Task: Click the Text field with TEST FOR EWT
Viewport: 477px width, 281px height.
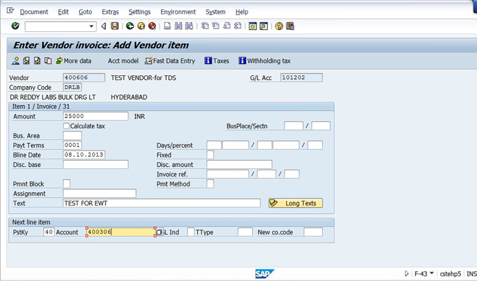Action: [x=162, y=203]
